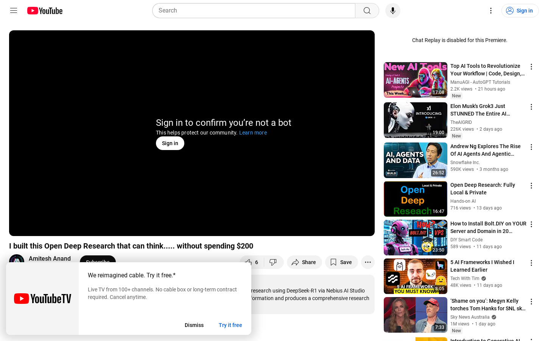This screenshot has height=341, width=545.
Task: Focus the Search input field
Action: coord(254,11)
